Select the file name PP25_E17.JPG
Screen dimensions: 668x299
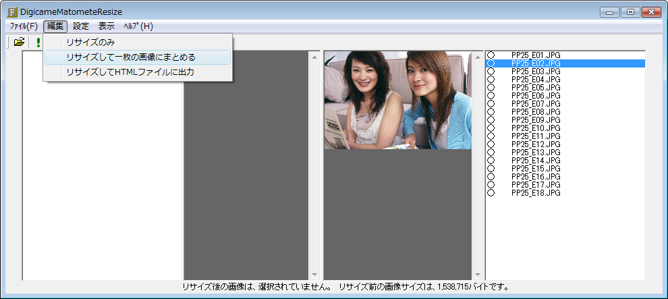pos(536,184)
